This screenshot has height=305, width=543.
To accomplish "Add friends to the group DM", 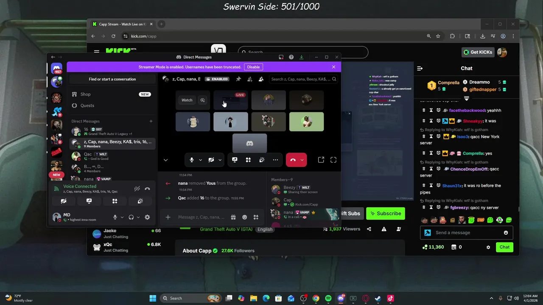I will click(x=250, y=79).
